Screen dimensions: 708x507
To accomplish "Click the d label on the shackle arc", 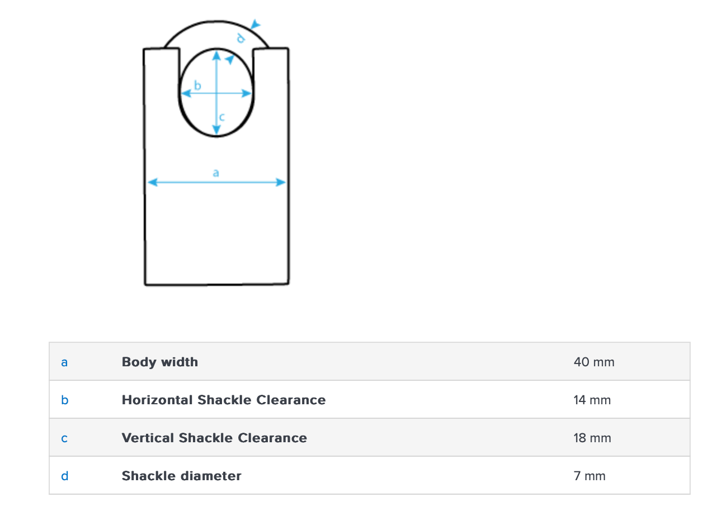I will tap(241, 38).
